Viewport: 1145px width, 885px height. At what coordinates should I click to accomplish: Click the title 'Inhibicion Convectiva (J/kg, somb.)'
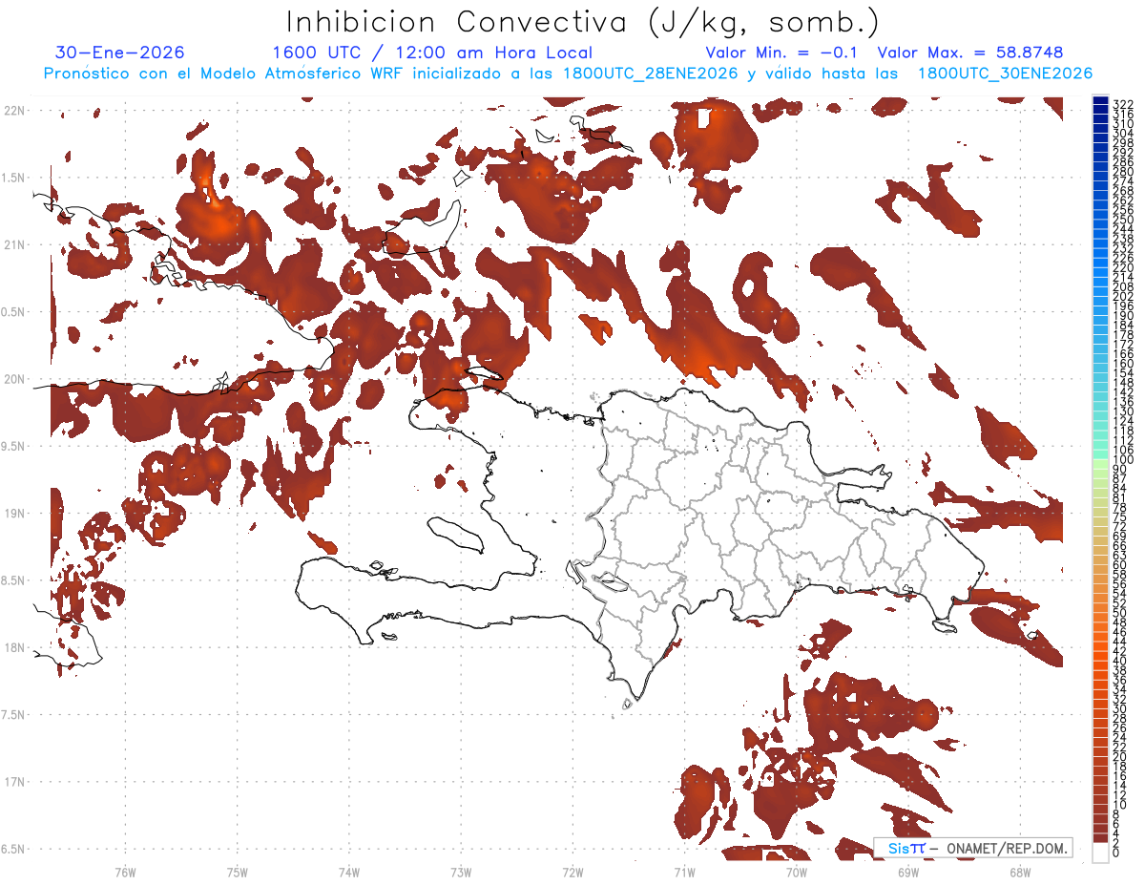583,23
